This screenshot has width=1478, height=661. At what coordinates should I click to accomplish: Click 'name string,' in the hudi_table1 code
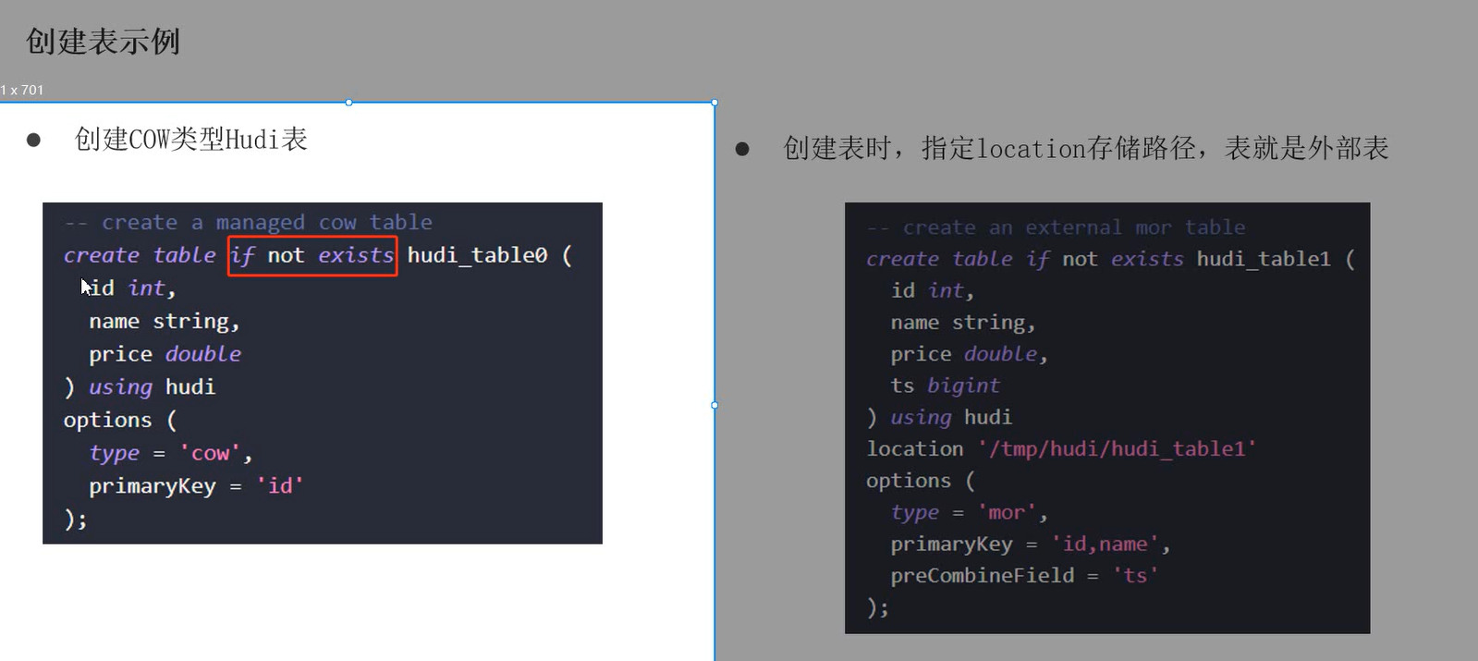(x=962, y=323)
